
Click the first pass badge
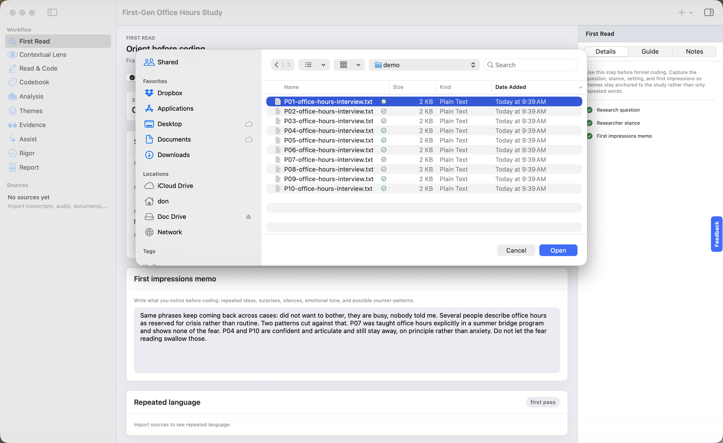(x=543, y=402)
